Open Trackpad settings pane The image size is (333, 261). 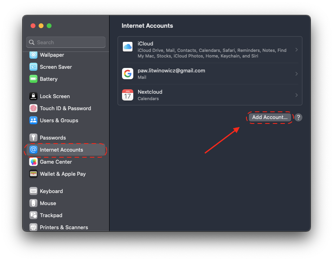click(x=51, y=216)
